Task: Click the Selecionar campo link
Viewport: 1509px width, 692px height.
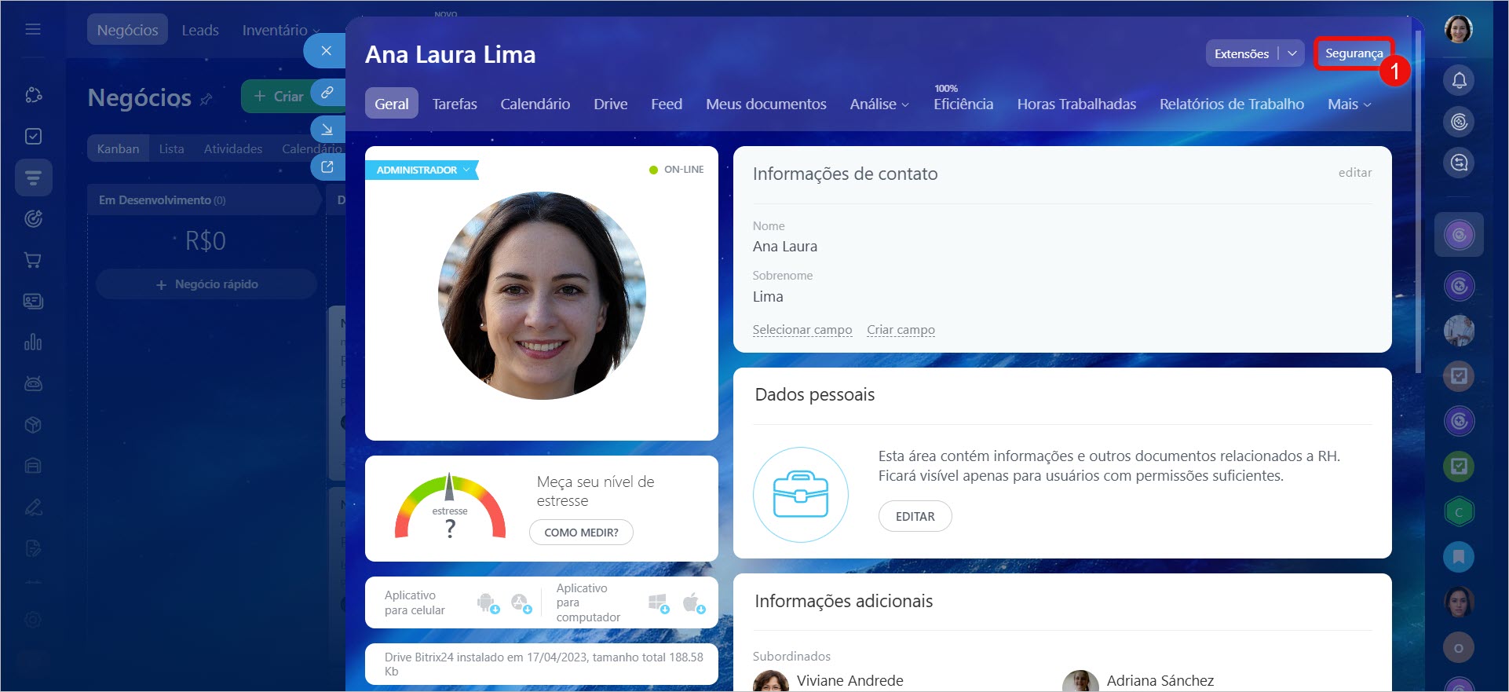Action: point(802,330)
